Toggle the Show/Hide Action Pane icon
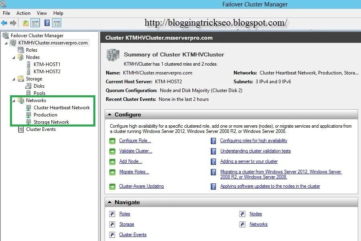361x241 pixels. (x=57, y=23)
